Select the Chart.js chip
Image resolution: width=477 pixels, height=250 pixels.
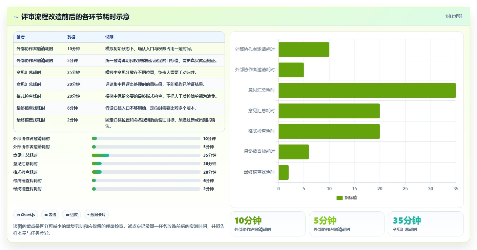tap(26, 215)
